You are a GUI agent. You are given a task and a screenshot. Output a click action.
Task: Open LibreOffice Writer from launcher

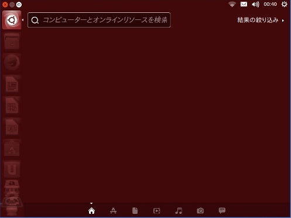click(x=12, y=84)
